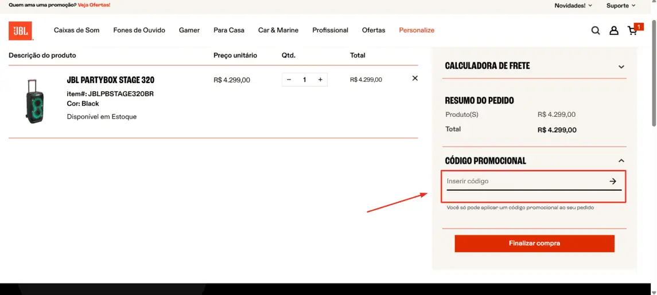The height and width of the screenshot is (295, 657).
Task: Click item# JBLPBSTAGE320BR text
Action: coord(110,94)
